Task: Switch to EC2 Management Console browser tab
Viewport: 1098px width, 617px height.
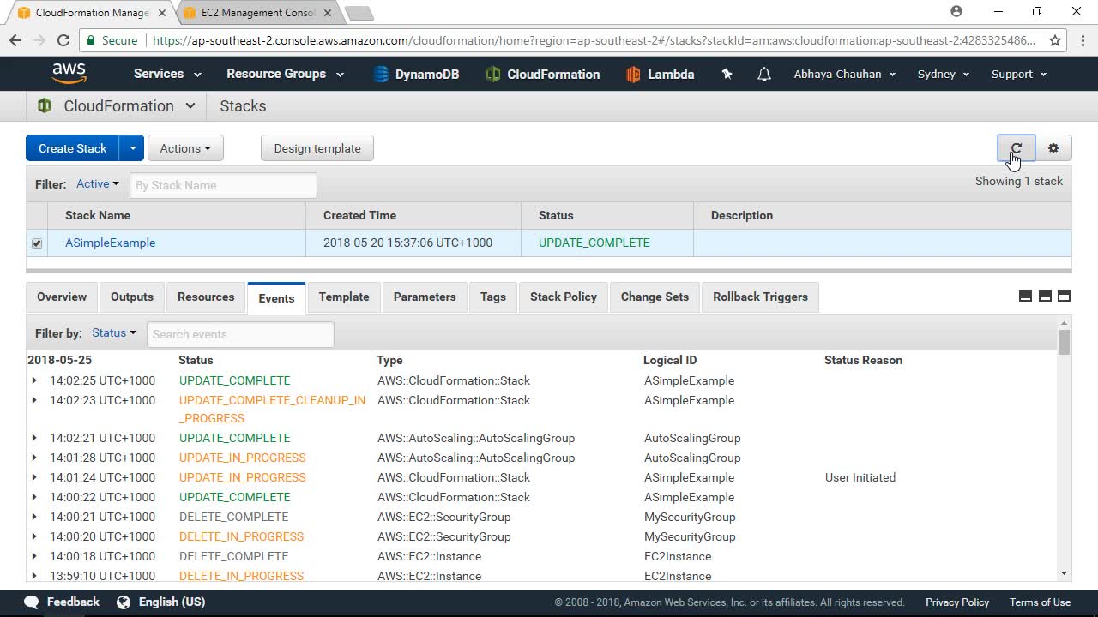Action: [x=257, y=13]
